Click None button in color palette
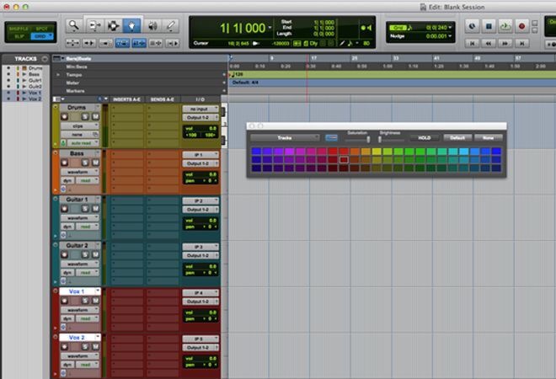Screen dimensions: 556x379 coord(487,137)
